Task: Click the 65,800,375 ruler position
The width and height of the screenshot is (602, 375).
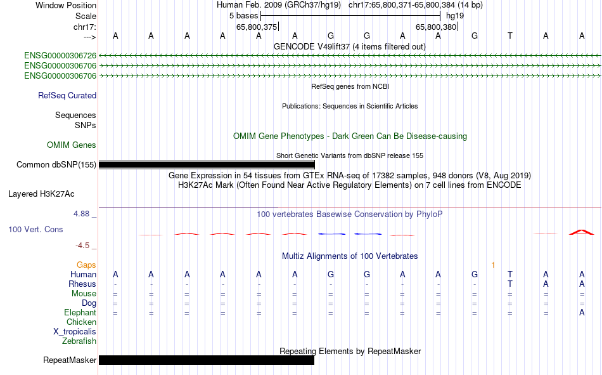Action: pyautogui.click(x=257, y=27)
